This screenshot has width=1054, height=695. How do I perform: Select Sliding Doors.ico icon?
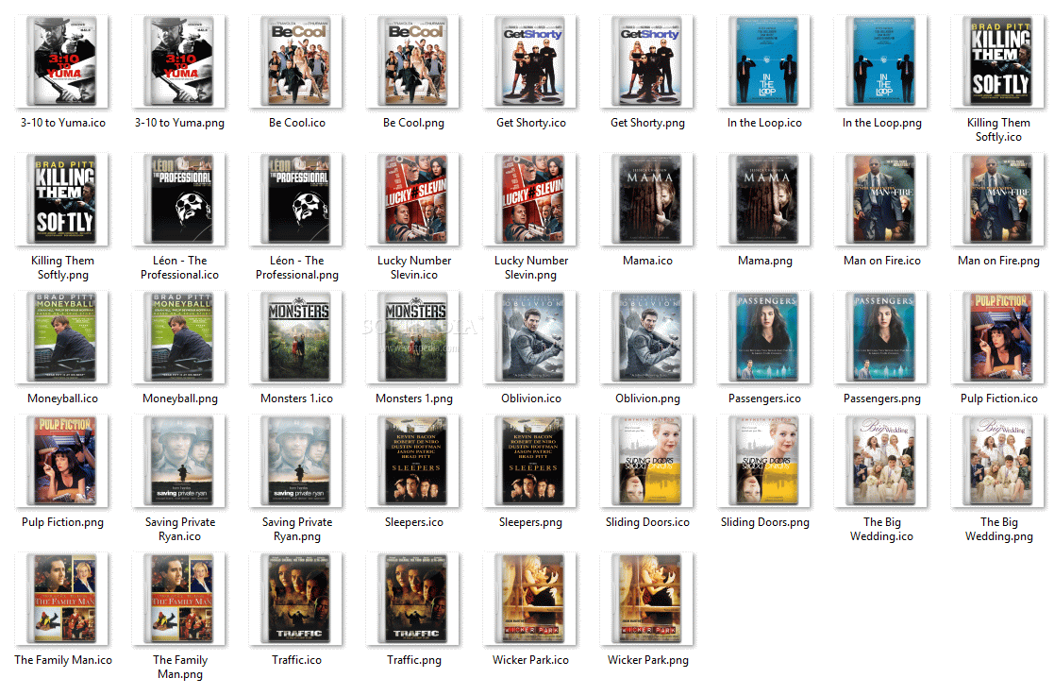pos(648,462)
